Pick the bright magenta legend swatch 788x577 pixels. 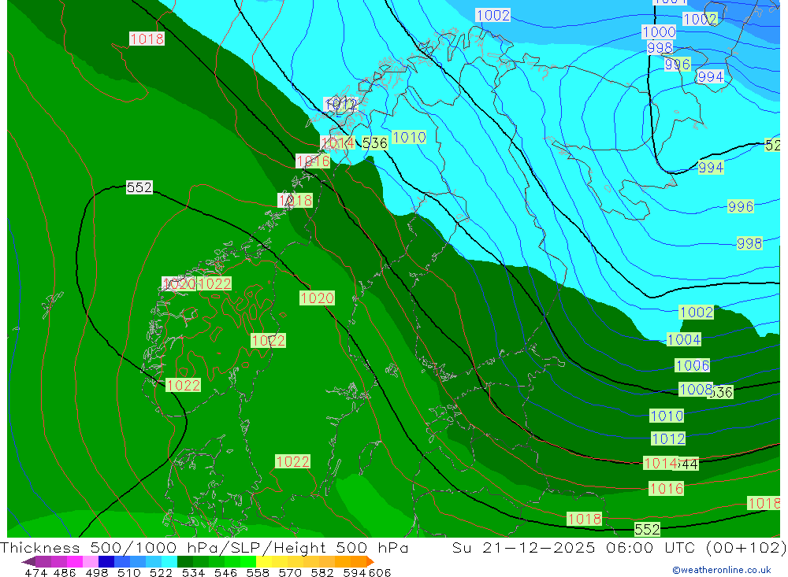click(74, 561)
